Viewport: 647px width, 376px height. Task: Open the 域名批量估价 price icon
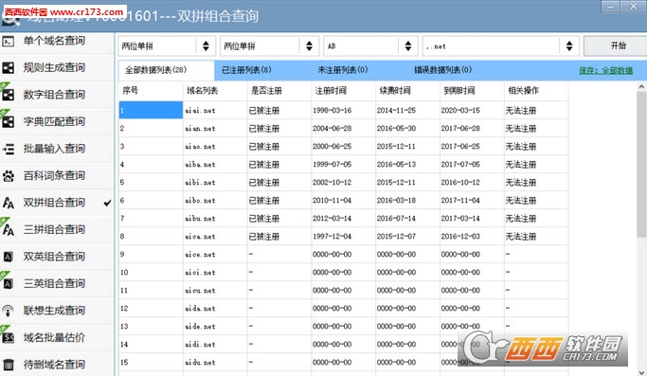click(9, 338)
